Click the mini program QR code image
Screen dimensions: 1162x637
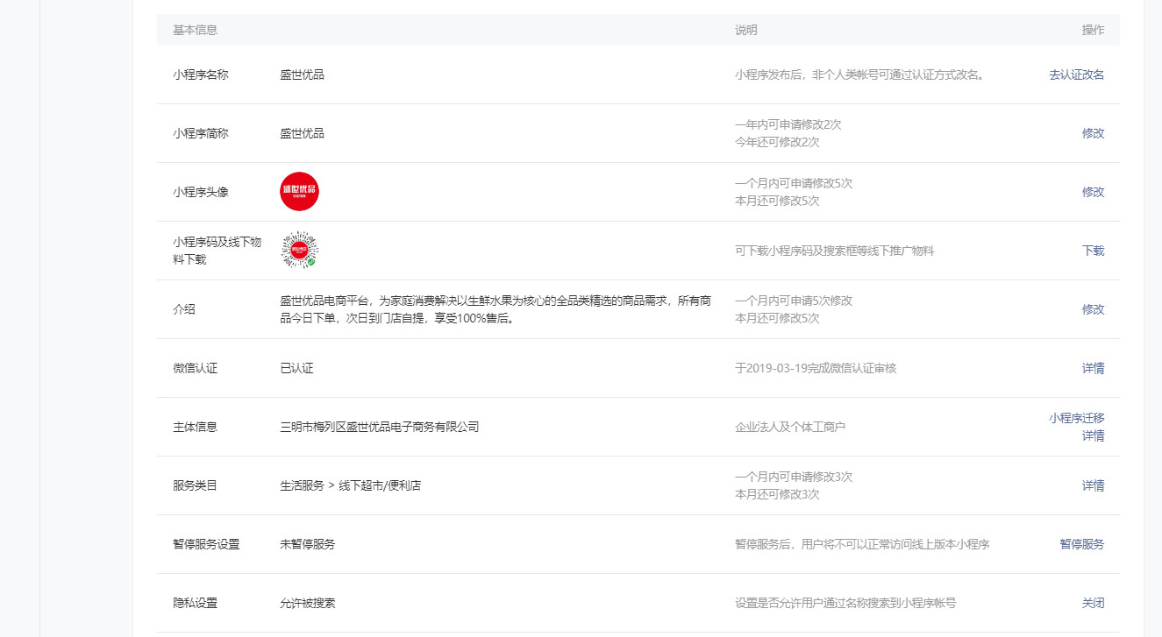pyautogui.click(x=299, y=250)
